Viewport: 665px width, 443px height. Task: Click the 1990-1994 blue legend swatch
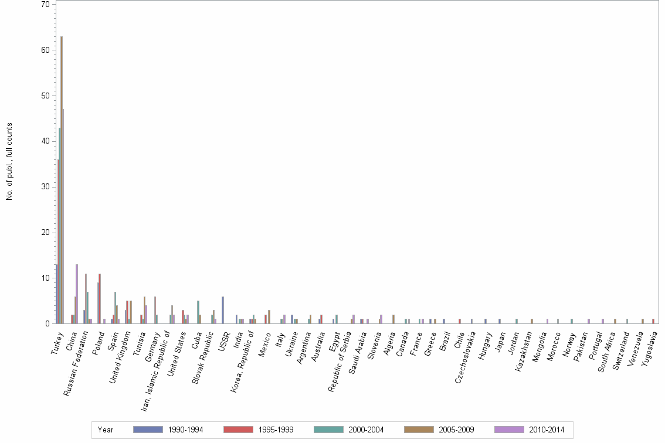(x=148, y=430)
